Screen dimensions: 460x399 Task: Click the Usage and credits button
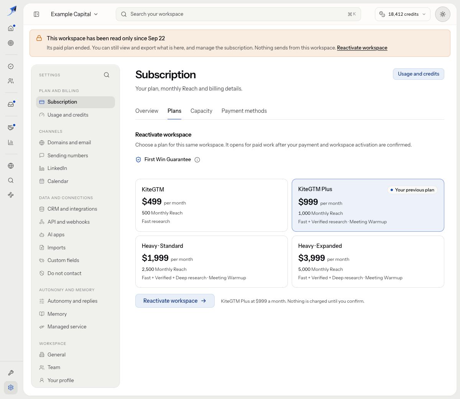tap(418, 74)
